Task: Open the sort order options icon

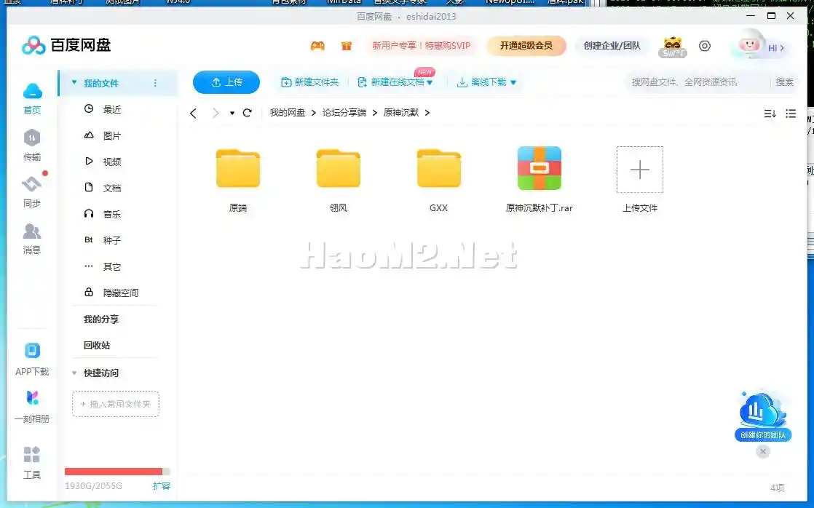Action: point(770,113)
